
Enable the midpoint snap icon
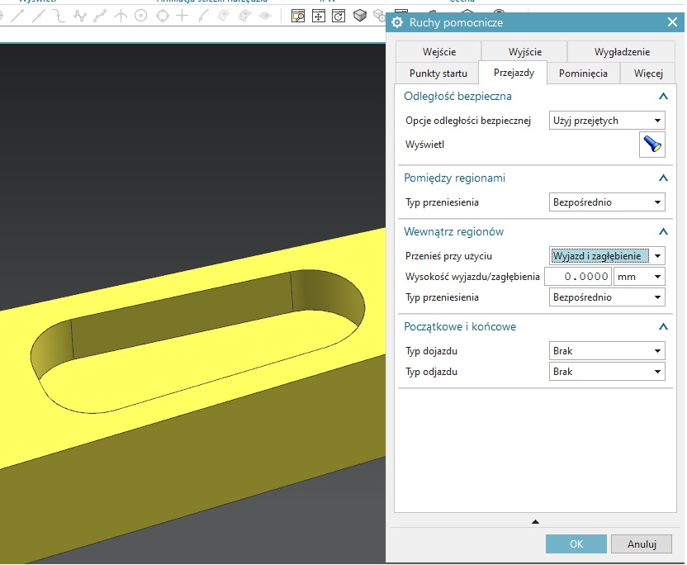38,17
